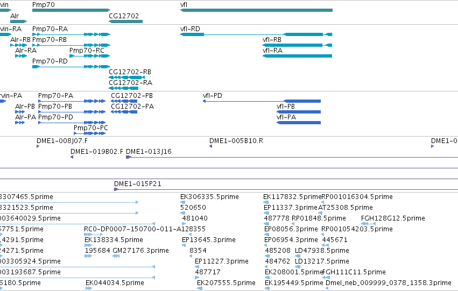Open the GM27176.3prime EST label
This screenshot has height=291, width=458.
(140, 251)
